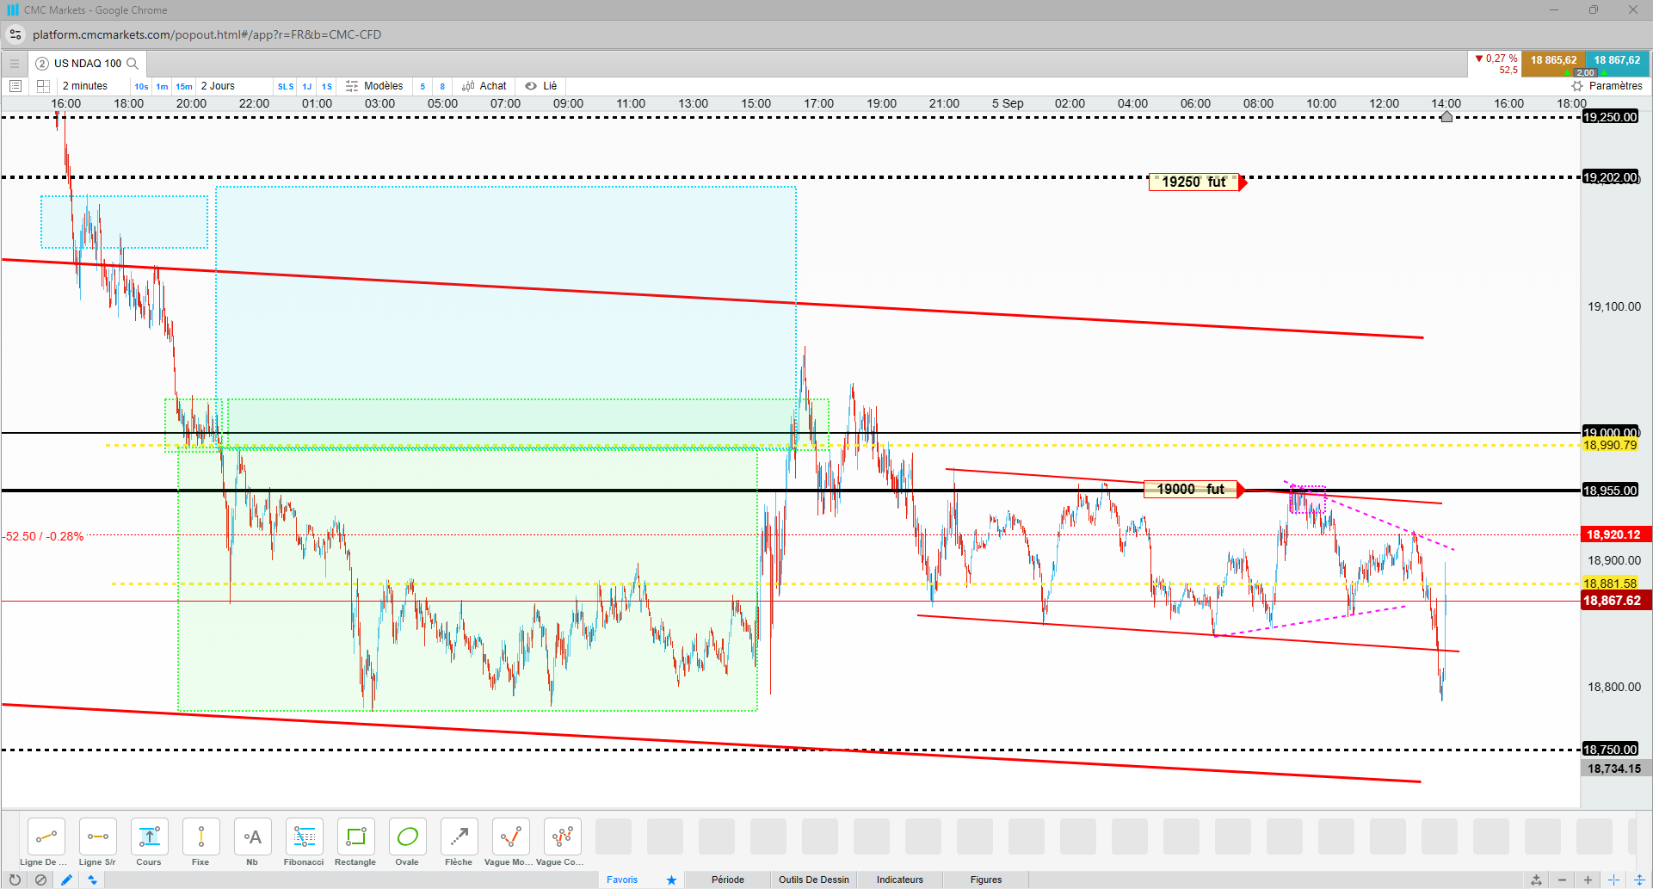
Task: Switch to the Indicateurs tab
Action: (x=900, y=880)
